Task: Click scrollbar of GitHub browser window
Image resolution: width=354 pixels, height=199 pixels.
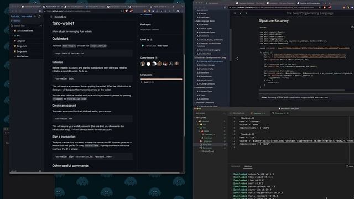Action: click(x=184, y=95)
